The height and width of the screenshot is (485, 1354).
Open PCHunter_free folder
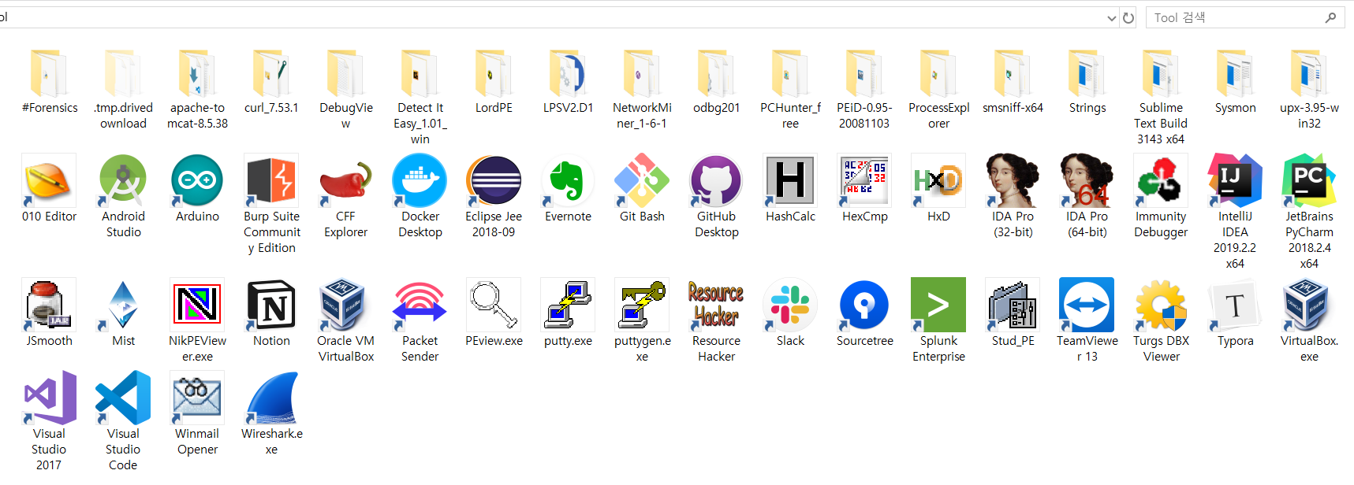click(x=790, y=72)
